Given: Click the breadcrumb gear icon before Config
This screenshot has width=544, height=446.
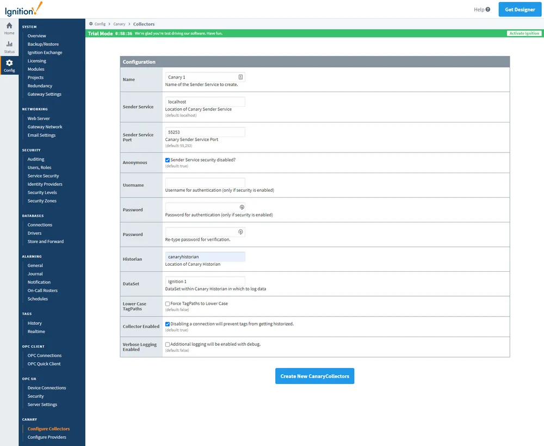Looking at the screenshot, I should click(x=91, y=24).
